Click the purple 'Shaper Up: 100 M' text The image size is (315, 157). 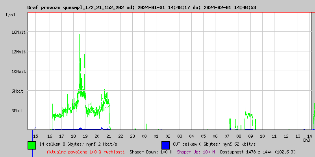coord(196,152)
